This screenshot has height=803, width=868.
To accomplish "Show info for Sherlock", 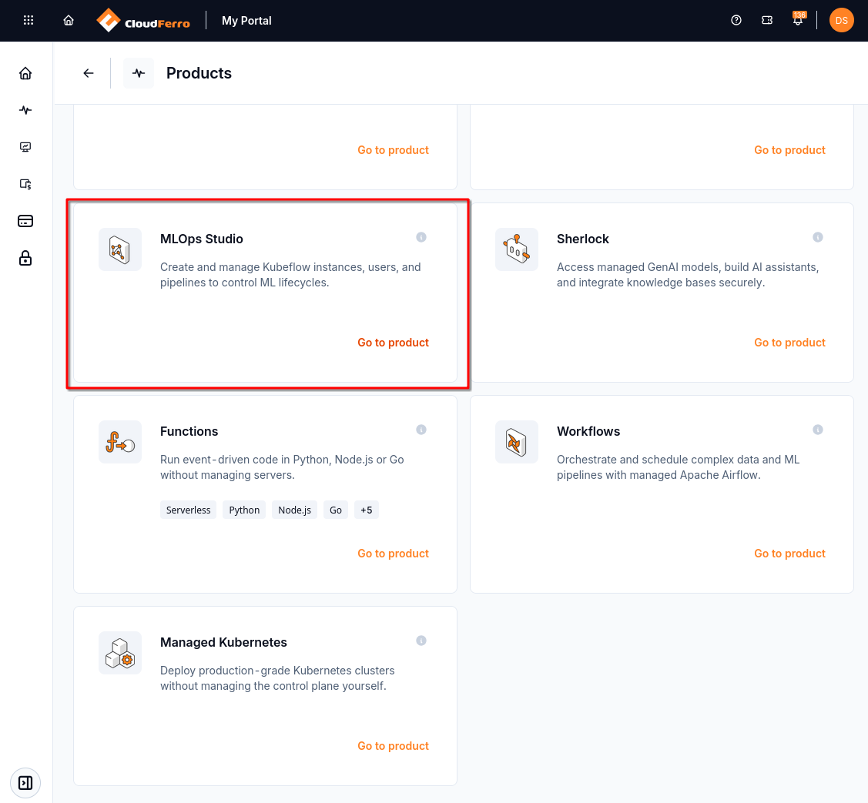I will pyautogui.click(x=818, y=237).
